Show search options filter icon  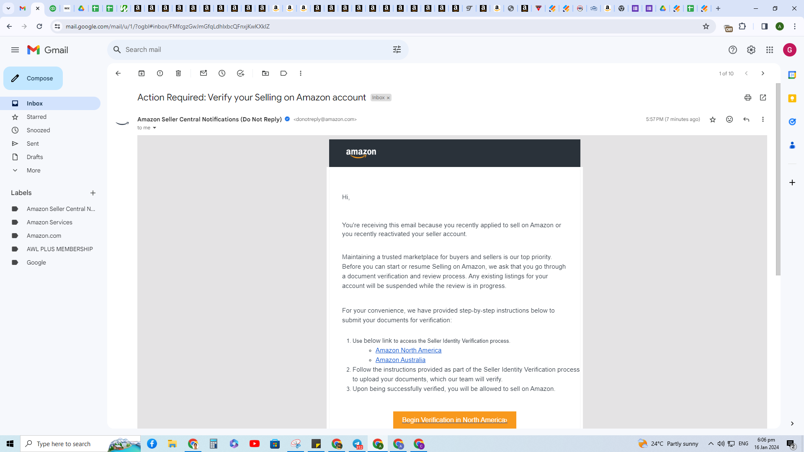(x=397, y=50)
